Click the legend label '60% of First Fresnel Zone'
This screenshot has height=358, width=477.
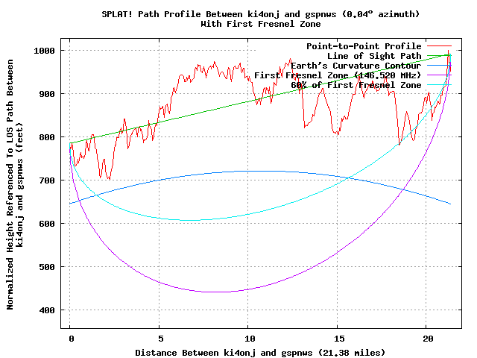[356, 85]
